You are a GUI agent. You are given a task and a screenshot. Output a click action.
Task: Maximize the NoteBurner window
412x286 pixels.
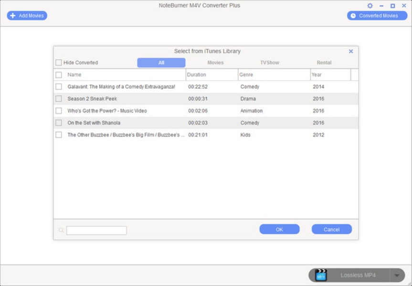click(392, 6)
